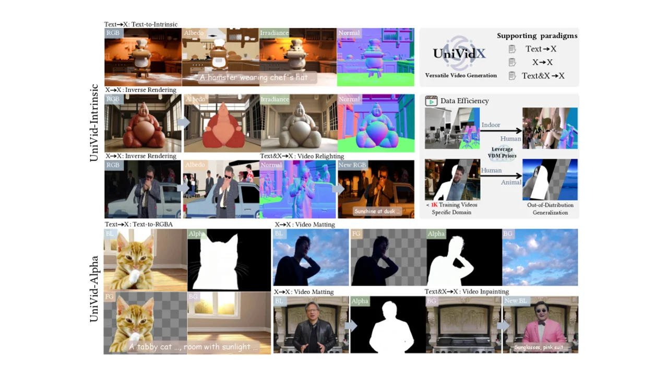Click the Data Efficiency human normal-map output thumbnail
The height and width of the screenshot is (376, 668).
point(550,128)
